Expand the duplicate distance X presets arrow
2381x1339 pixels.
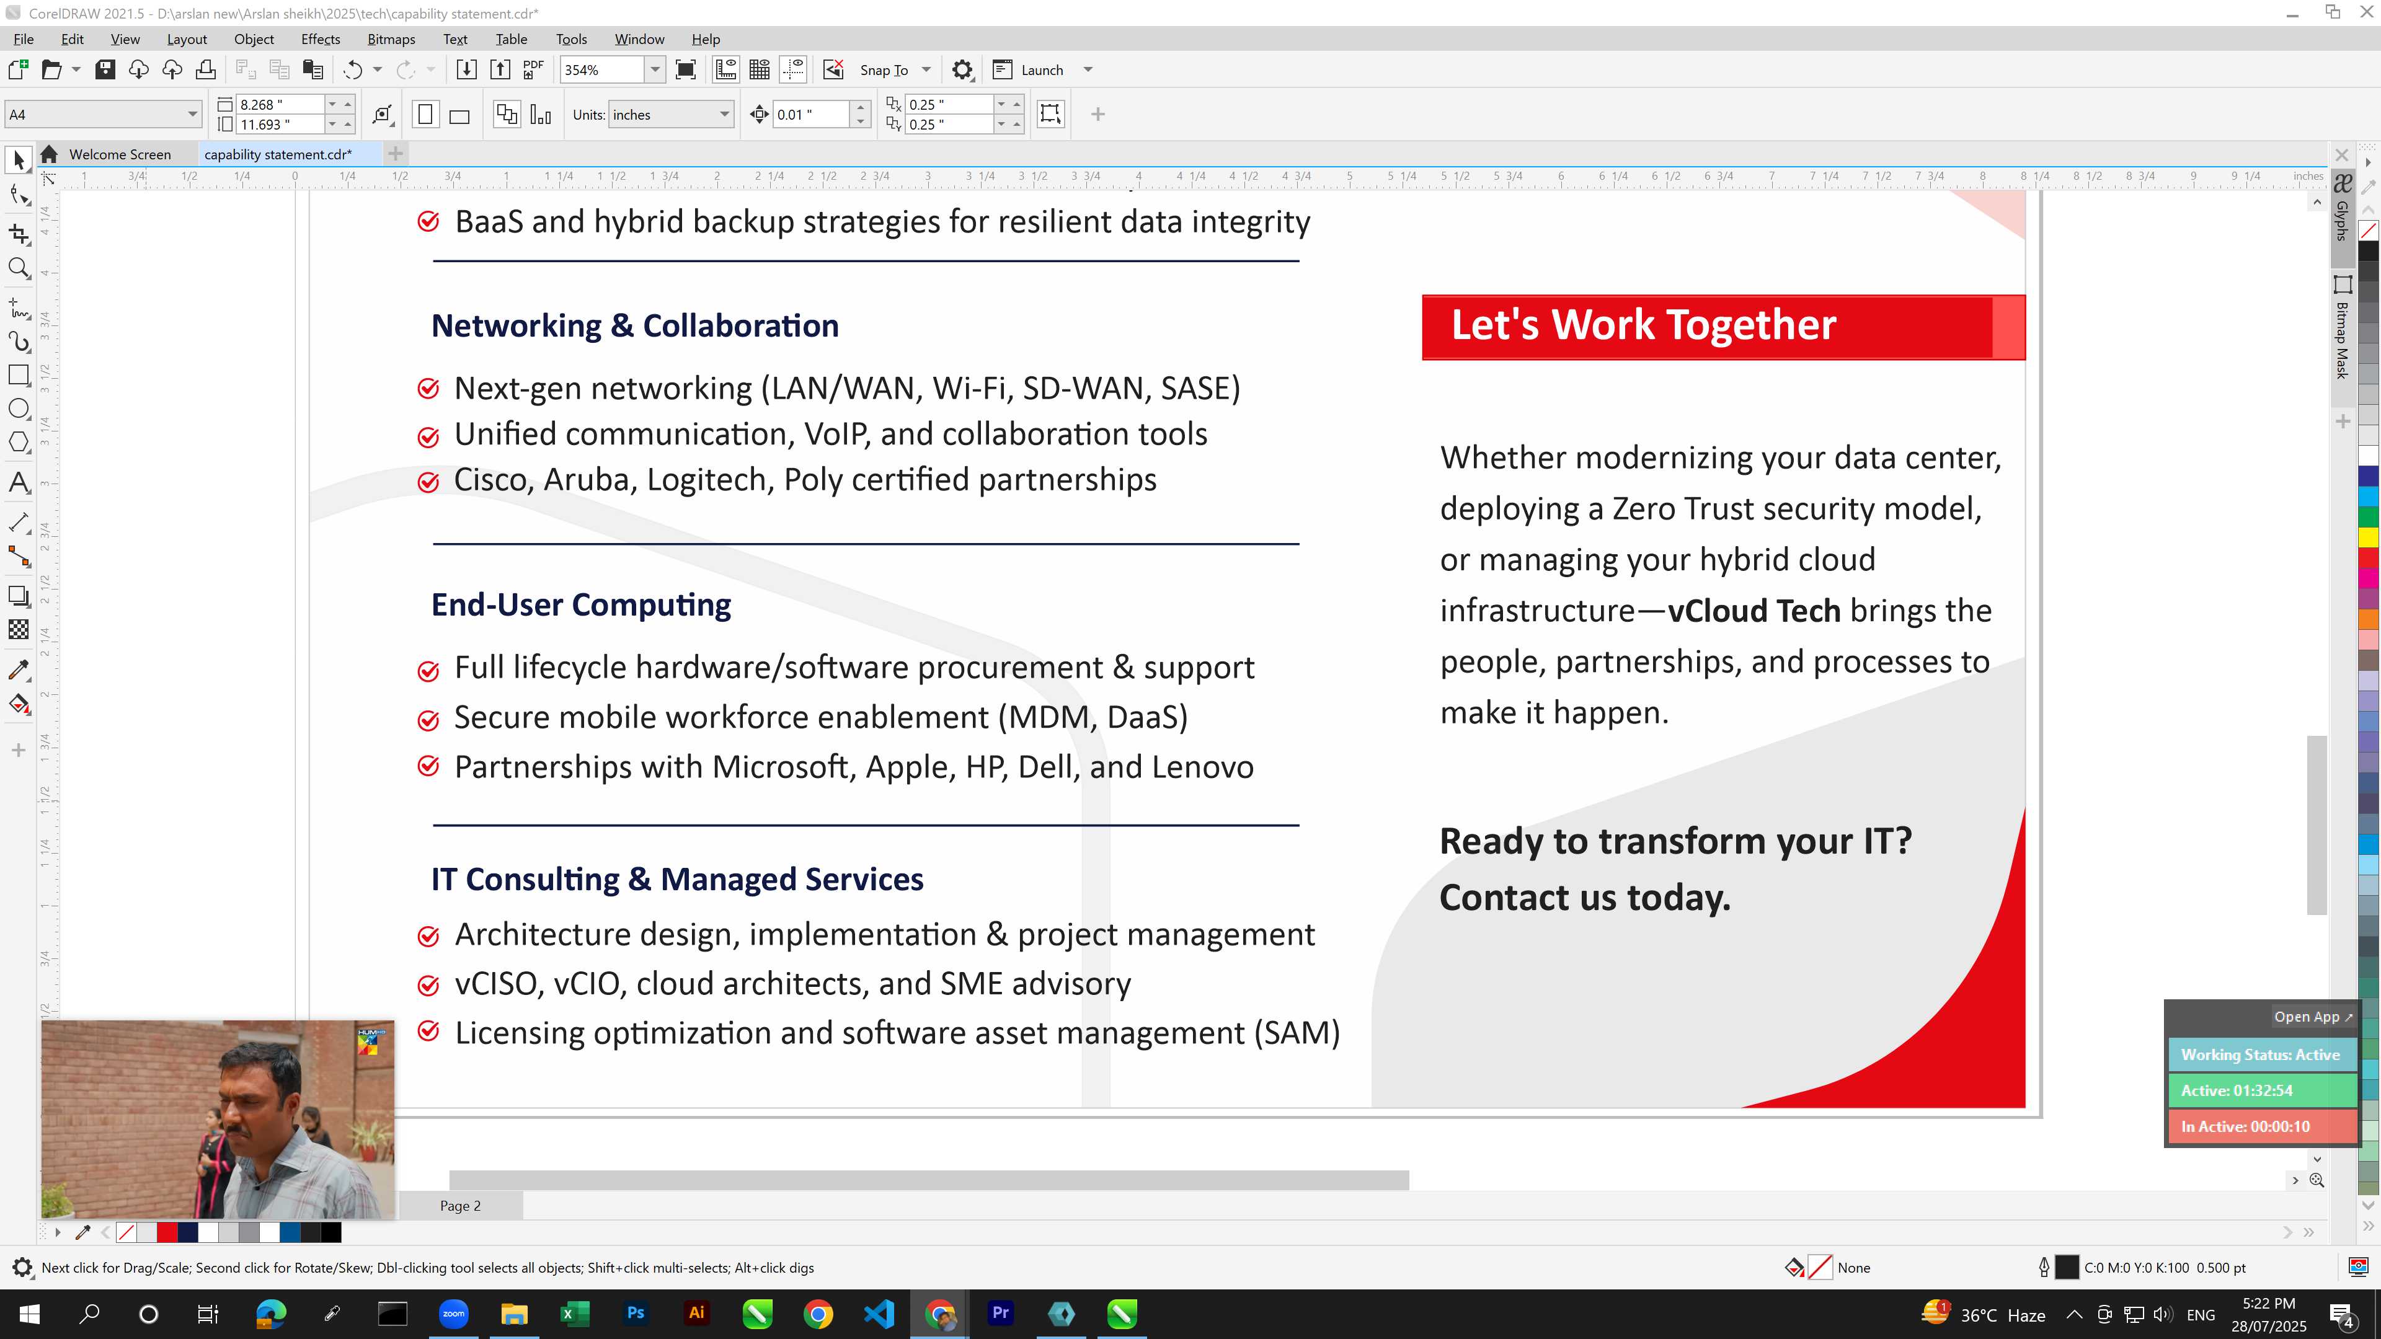point(1001,104)
